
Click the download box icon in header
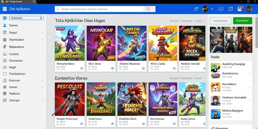tap(231, 9)
